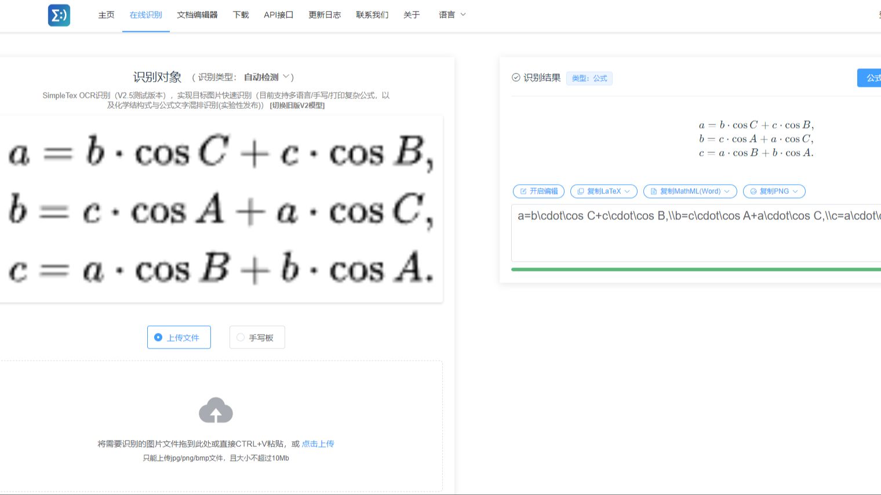Click the 点击上传 link
Screen dimensions: 881x495
coord(318,444)
